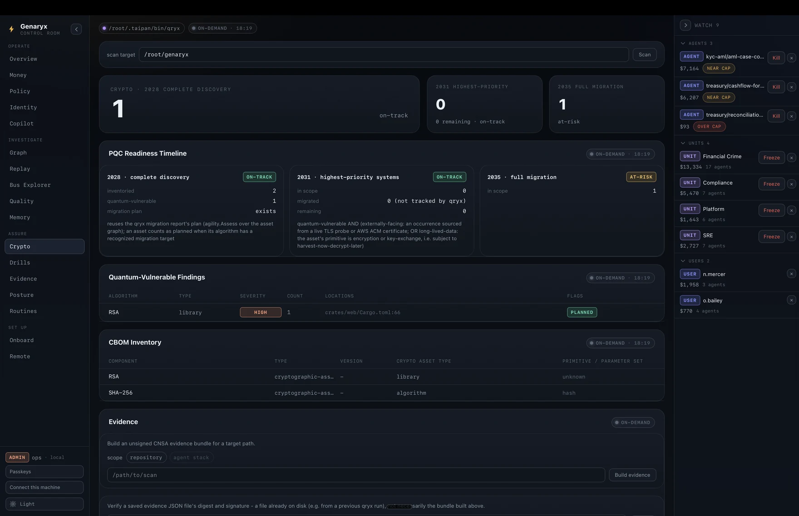Open Bus Explorer
The image size is (799, 516).
(44, 185)
